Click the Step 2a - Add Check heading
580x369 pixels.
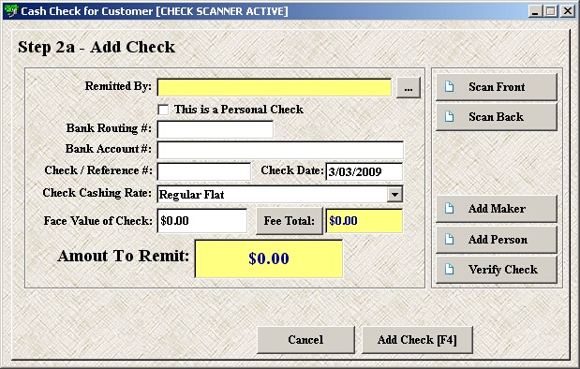pos(97,47)
